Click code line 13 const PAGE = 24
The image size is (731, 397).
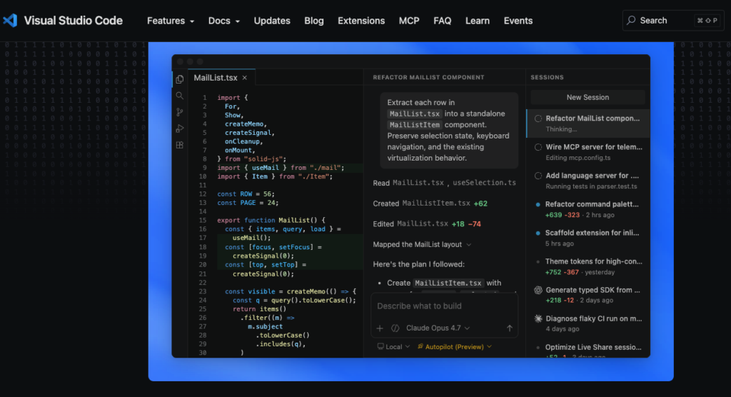tap(248, 203)
